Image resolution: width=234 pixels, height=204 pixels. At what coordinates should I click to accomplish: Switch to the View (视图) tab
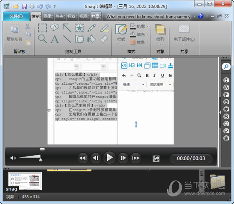point(84,16)
